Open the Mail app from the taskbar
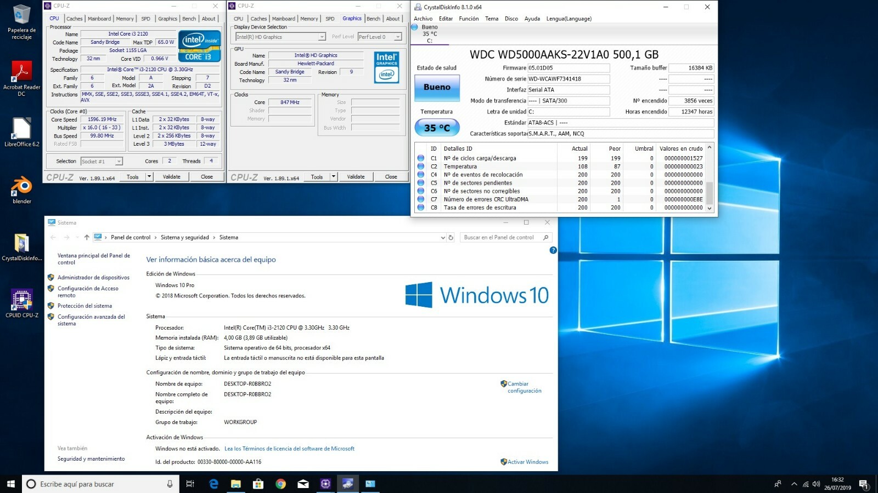 [x=303, y=484]
